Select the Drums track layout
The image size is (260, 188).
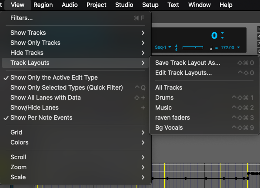click(x=204, y=97)
